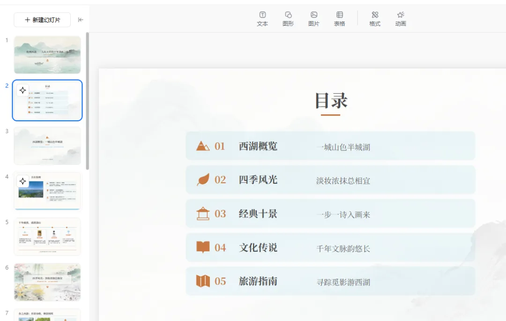Select the open book icon beside 04
This screenshot has width=506, height=321.
point(203,247)
